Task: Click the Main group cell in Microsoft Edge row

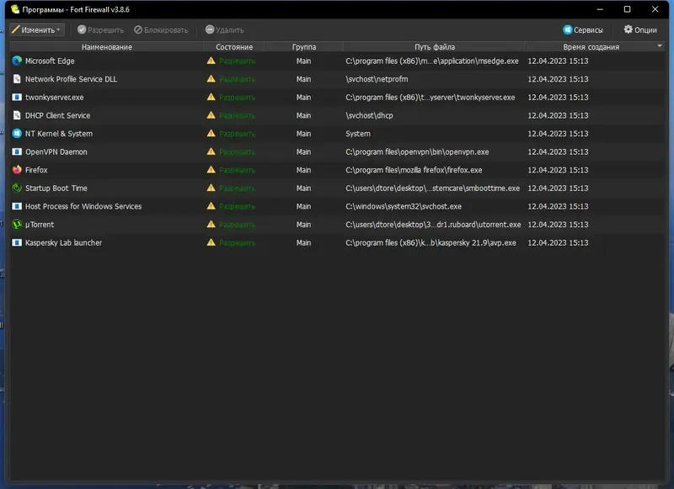Action: pos(303,61)
